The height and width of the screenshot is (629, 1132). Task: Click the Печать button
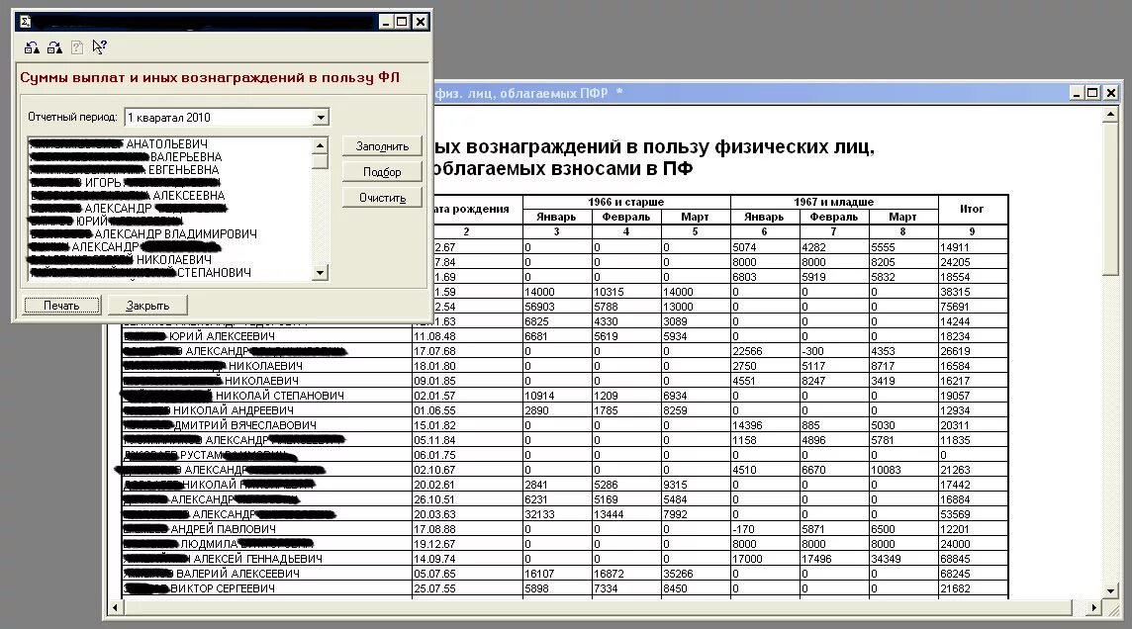click(x=61, y=306)
